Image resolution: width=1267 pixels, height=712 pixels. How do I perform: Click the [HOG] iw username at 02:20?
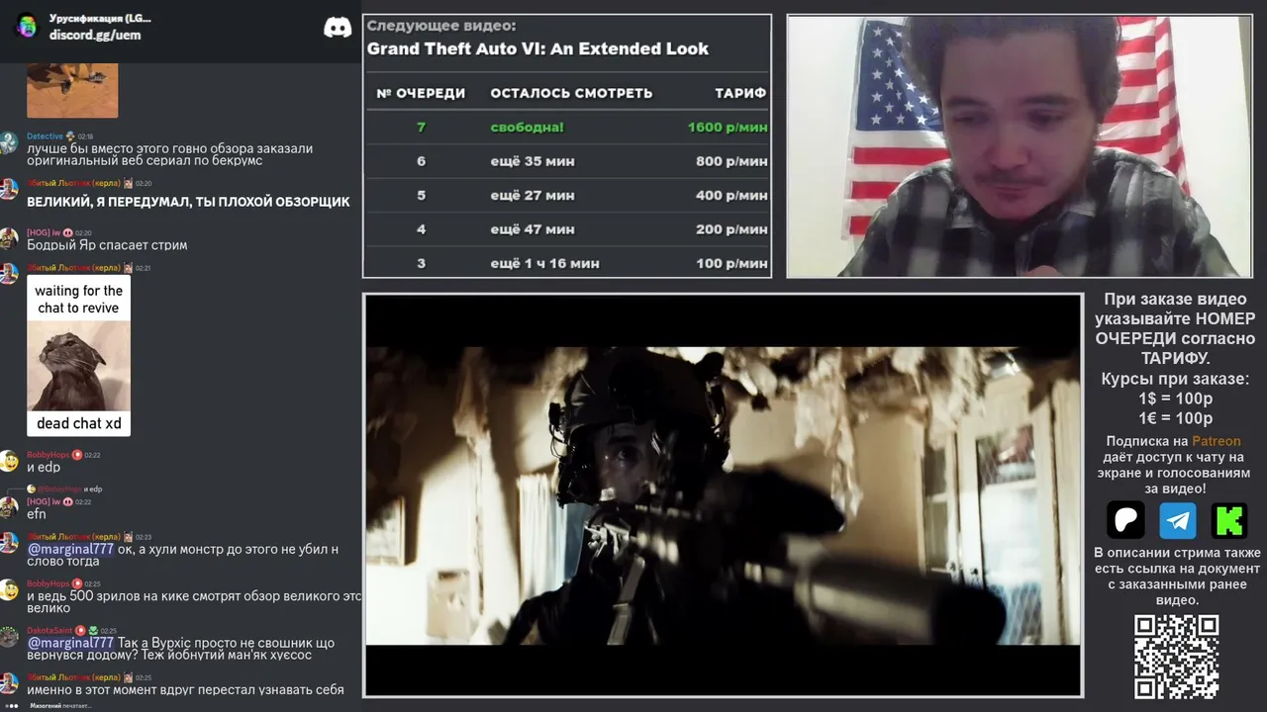click(x=43, y=232)
